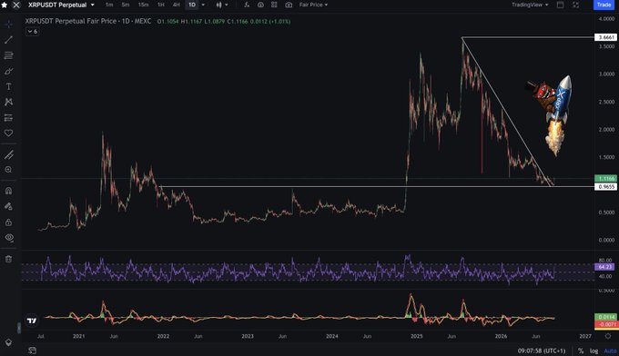The height and width of the screenshot is (356, 619).
Task: Toggle stay in drawing mode
Action: tap(8, 207)
